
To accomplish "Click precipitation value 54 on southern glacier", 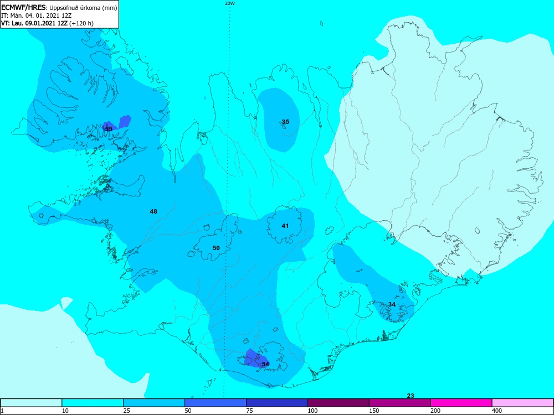I will (x=265, y=364).
